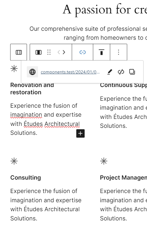Edit the link with pencil icon

tap(110, 72)
